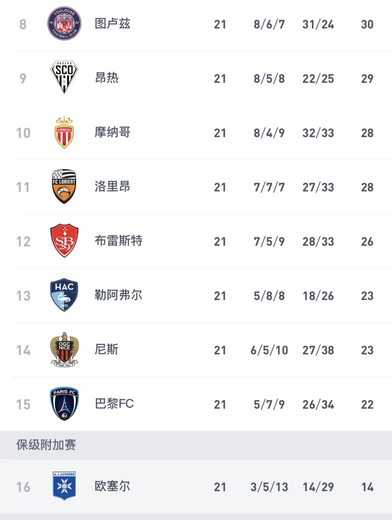Select the FC Lorient badge
This screenshot has width=392, height=520.
click(x=64, y=187)
